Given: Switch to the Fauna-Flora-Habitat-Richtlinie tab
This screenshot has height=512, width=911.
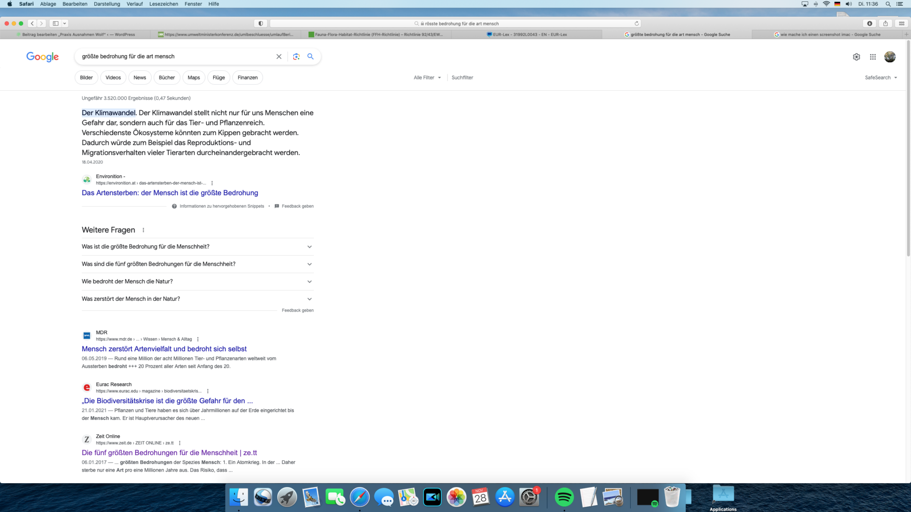Looking at the screenshot, I should (376, 34).
